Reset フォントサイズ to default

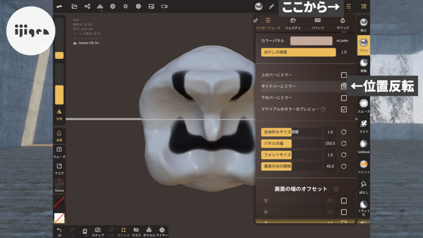click(344, 155)
